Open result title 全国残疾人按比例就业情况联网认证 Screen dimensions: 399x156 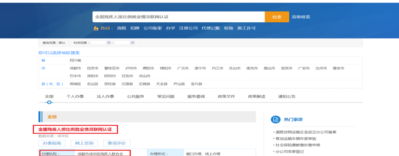(75, 129)
